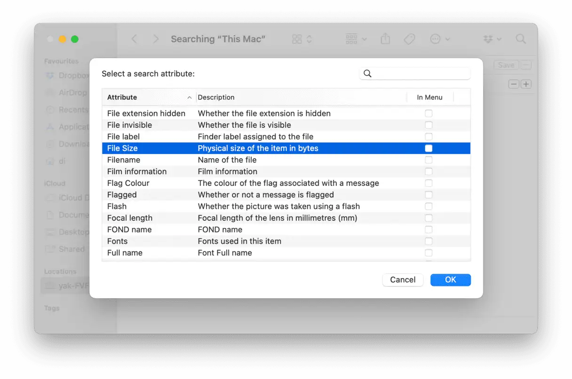
Task: Click the plus icon to add search criterion
Action: (x=526, y=84)
